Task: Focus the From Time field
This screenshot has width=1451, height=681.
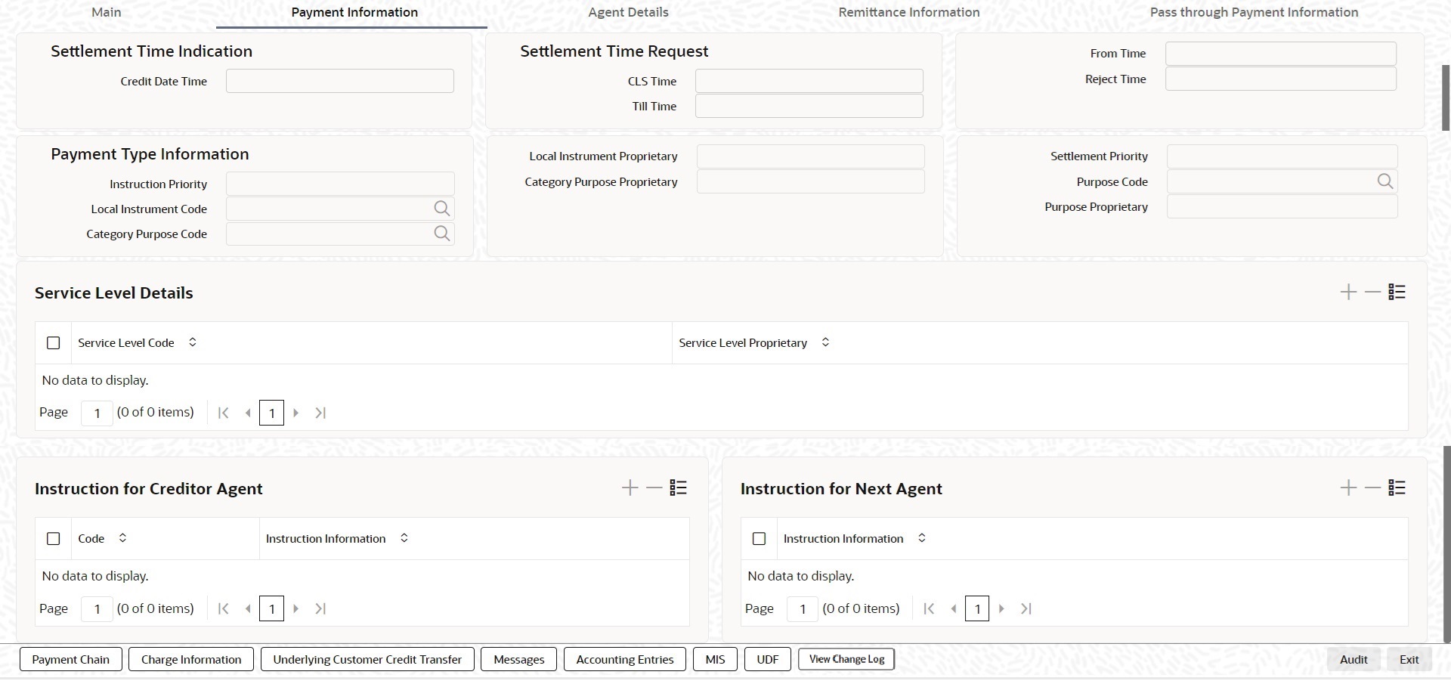Action: (1281, 53)
